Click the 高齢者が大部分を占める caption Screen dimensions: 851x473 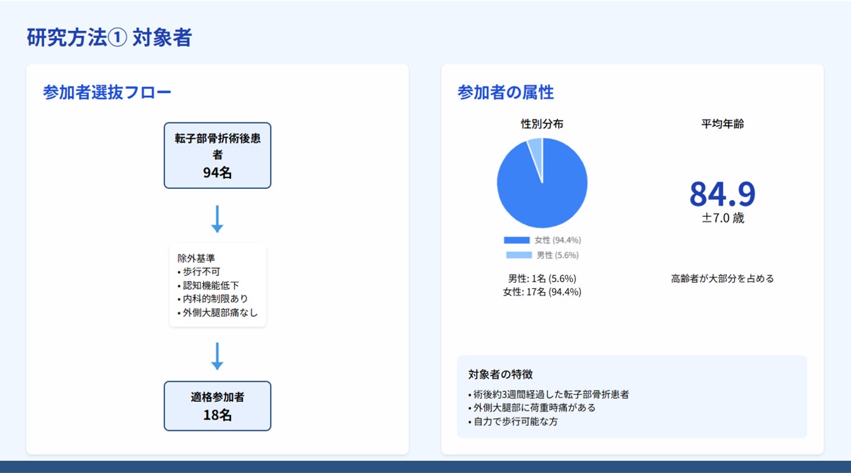pyautogui.click(x=722, y=278)
